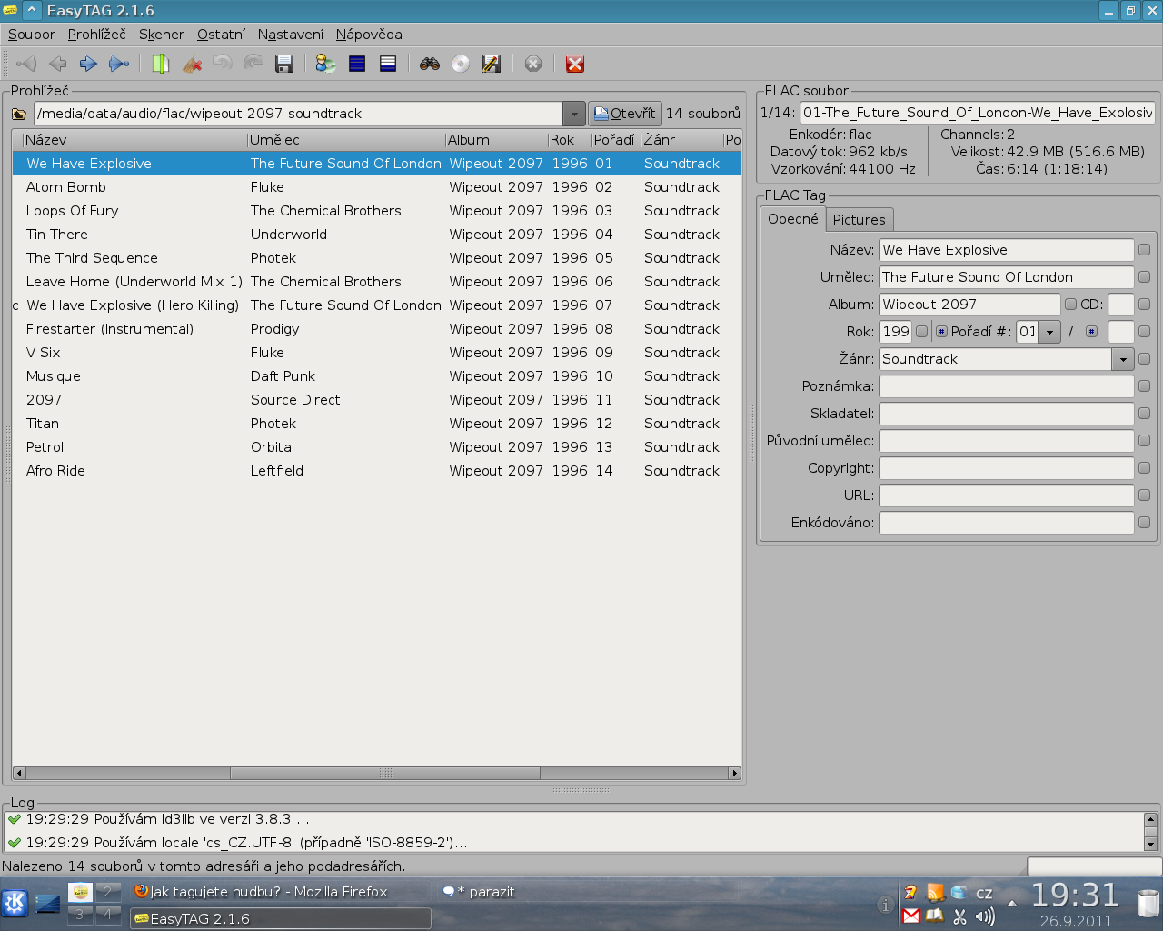Click the log scrollbar down arrow
This screenshot has height=931, width=1163.
(1150, 845)
